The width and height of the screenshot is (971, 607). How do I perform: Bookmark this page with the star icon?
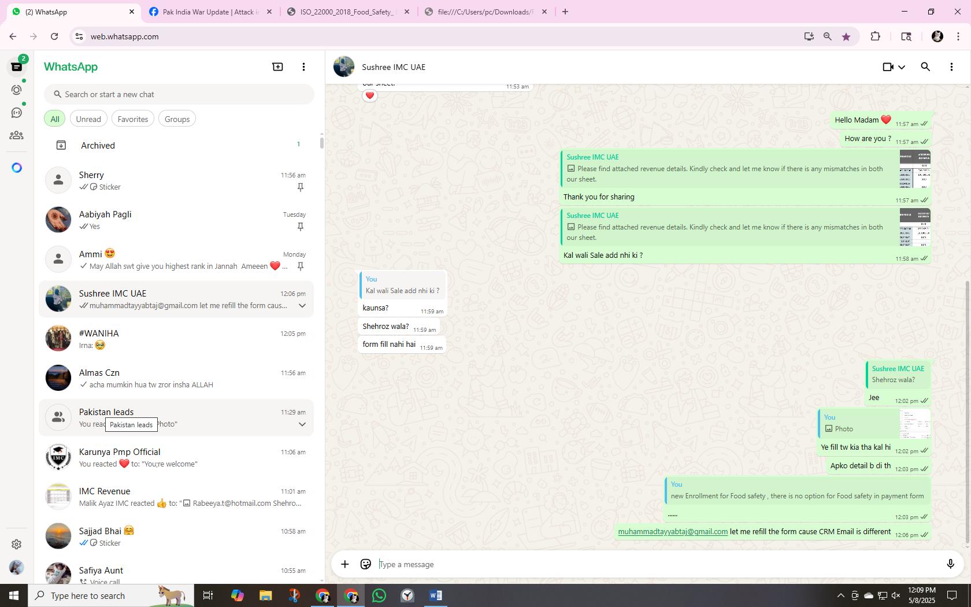coord(846,36)
